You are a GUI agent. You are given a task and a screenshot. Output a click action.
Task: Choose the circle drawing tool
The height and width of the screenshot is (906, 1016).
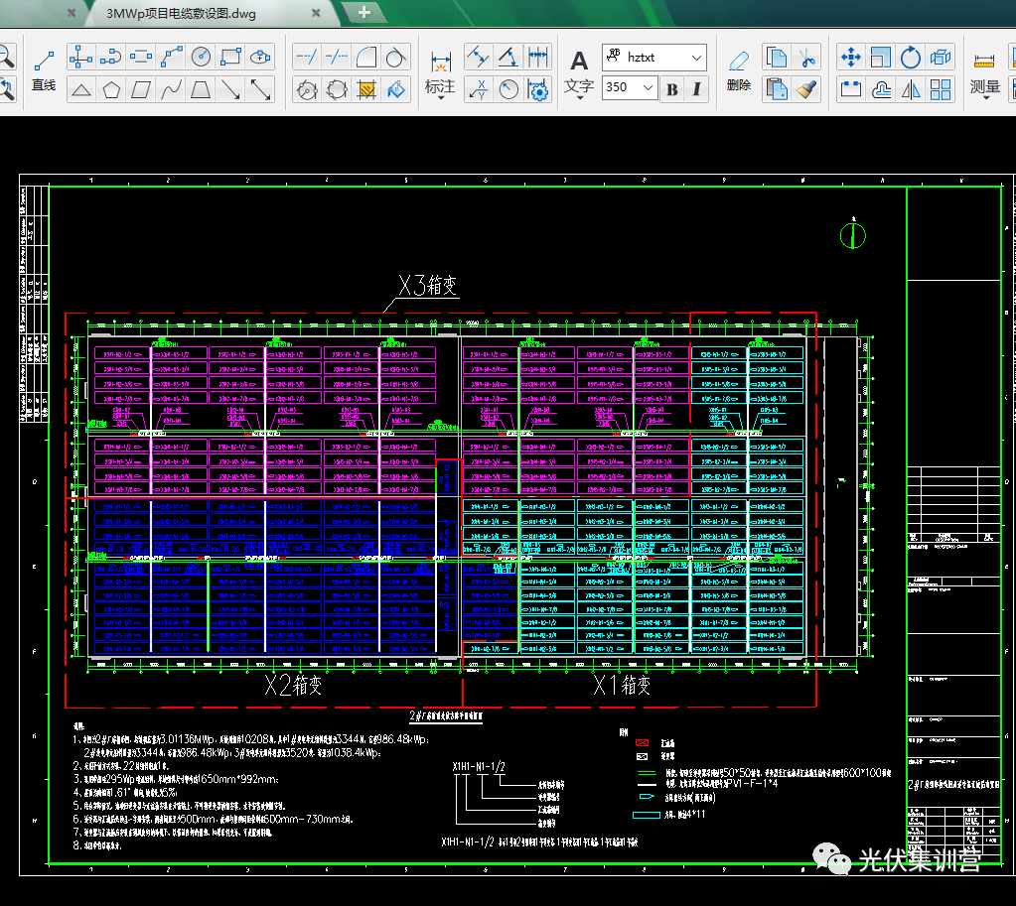(x=202, y=57)
